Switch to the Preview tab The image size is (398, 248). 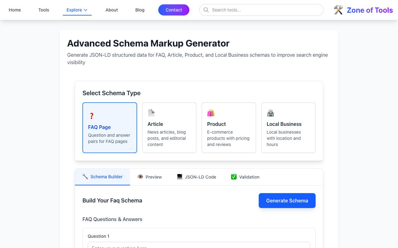(150, 177)
